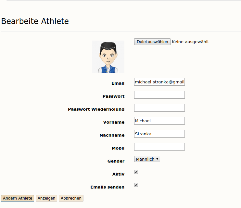Click the athlete avatar image
The height and width of the screenshot is (208, 241).
tap(108, 57)
